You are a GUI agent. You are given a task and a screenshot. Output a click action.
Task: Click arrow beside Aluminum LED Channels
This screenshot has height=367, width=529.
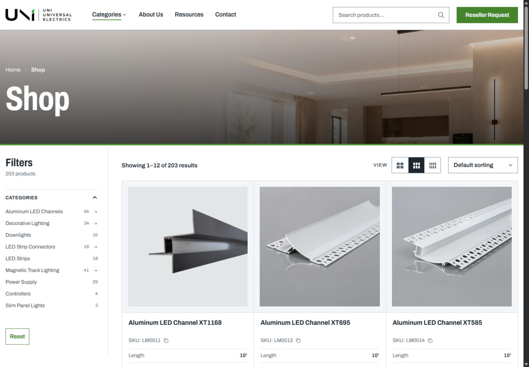tap(95, 212)
